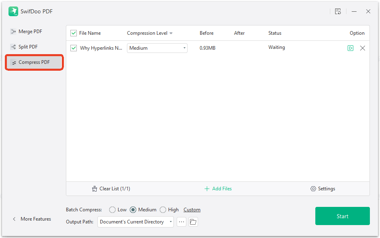Click Add Files to add more PDFs
The height and width of the screenshot is (238, 380).
click(218, 189)
